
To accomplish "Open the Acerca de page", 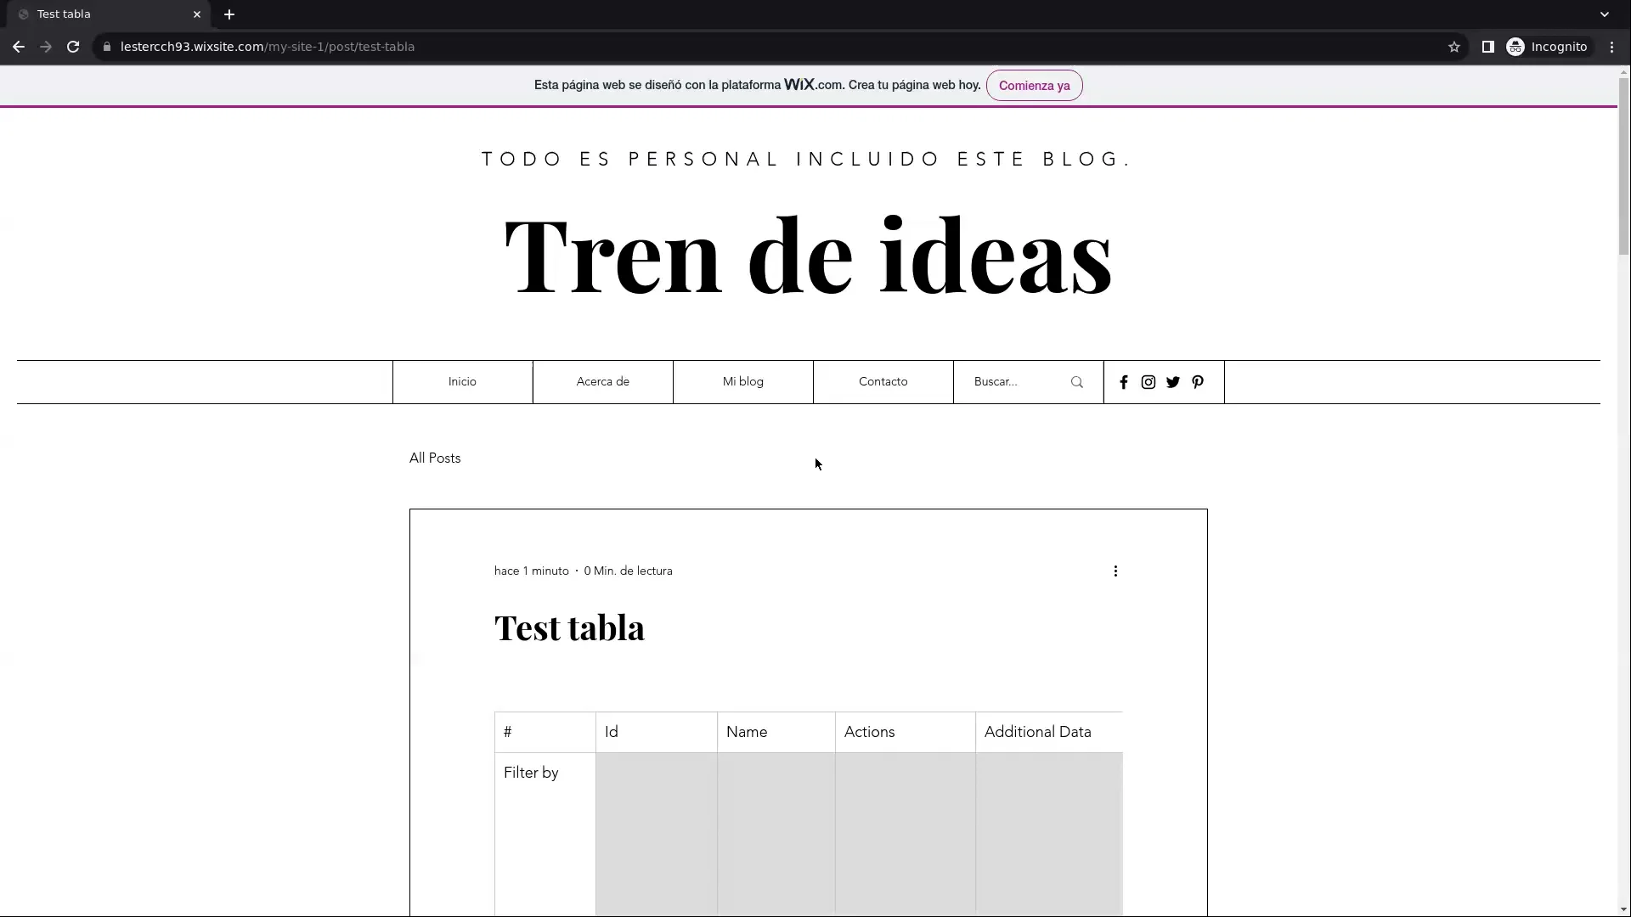I will pos(603,382).
